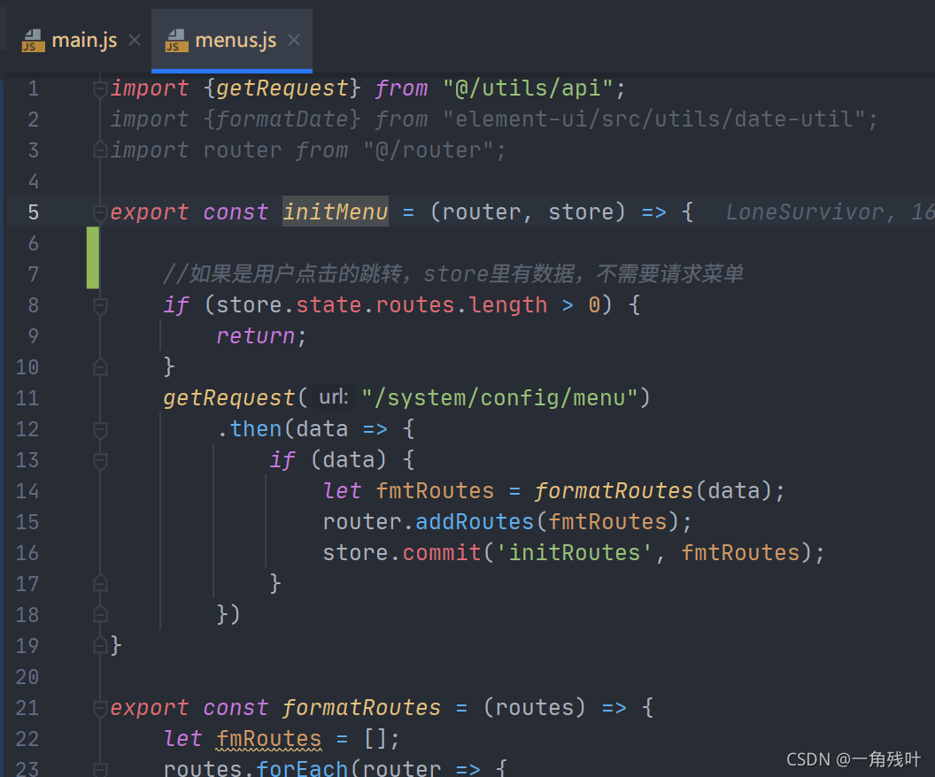
Task: Close the menus.js tab
Action: [x=294, y=41]
